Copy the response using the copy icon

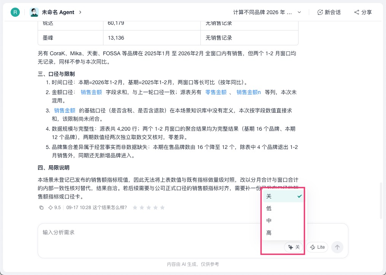(x=41, y=208)
